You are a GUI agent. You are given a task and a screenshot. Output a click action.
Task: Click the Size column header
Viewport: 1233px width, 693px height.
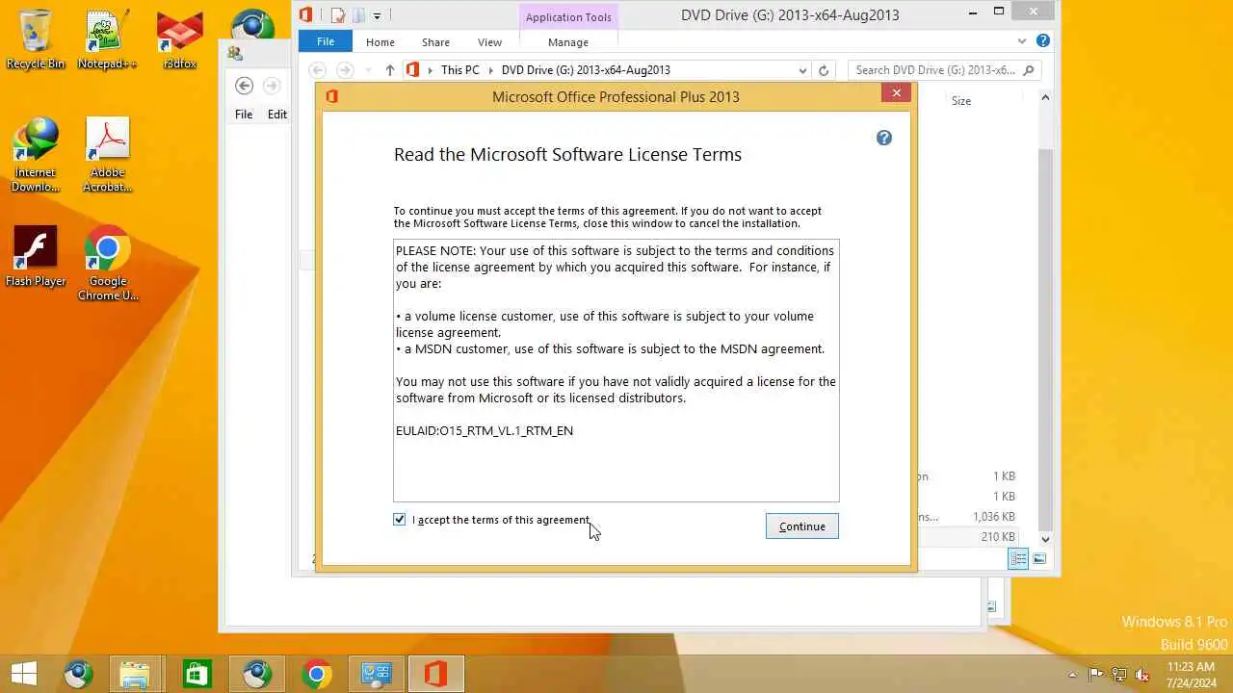(961, 101)
